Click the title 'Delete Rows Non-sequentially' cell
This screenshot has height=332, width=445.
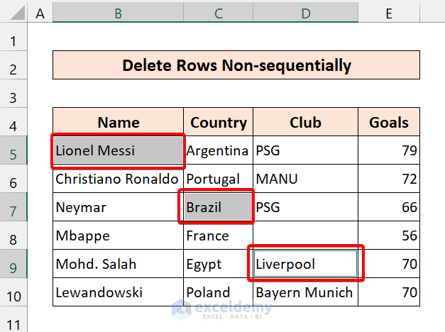pyautogui.click(x=236, y=66)
